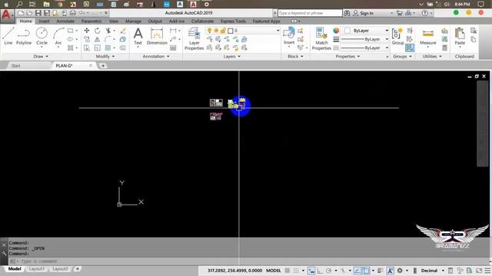The image size is (492, 276).
Task: Expand the Properties panel
Action: (x=347, y=56)
